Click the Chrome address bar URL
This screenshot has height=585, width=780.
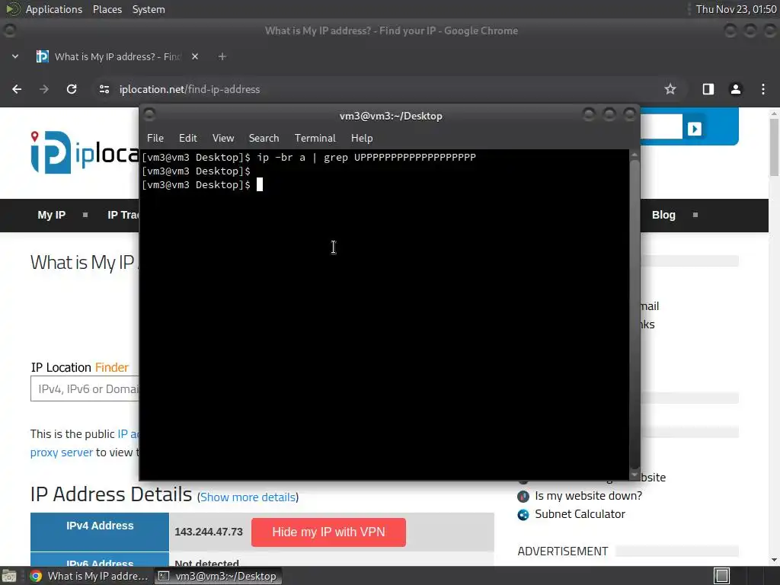(x=190, y=90)
